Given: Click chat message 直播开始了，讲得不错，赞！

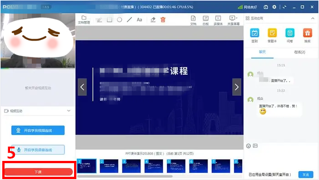Looking at the screenshot, I should point(278,106).
